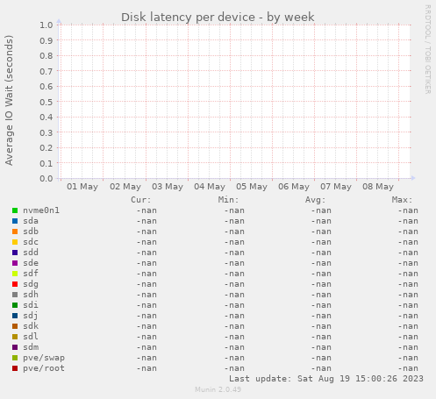This screenshot has height=399, width=436.
Task: Click the dark purple sdm legend swatch
Action: tap(15, 347)
